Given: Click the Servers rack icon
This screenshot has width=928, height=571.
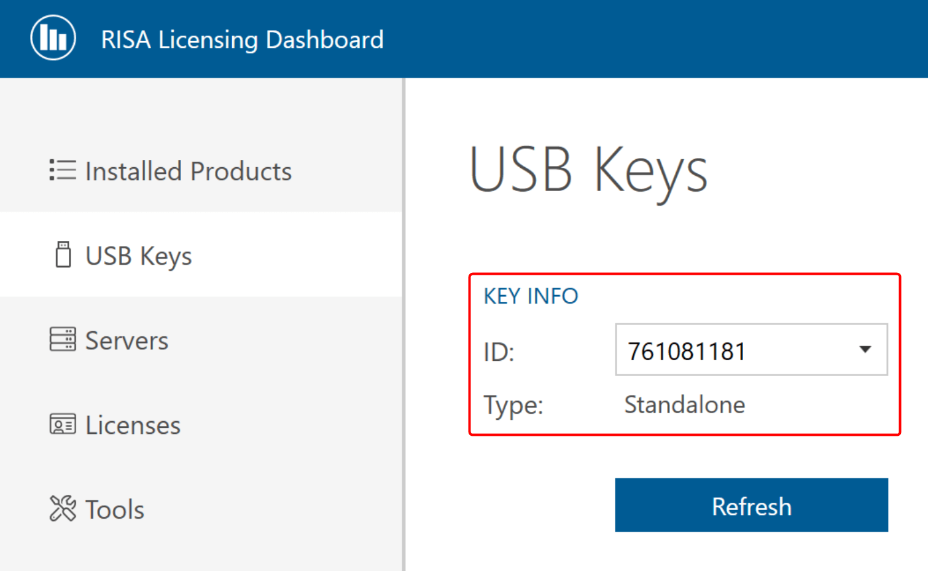Looking at the screenshot, I should coord(63,339).
